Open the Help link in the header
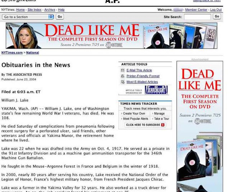The height and width of the screenshot is (192, 230). [x=61, y=10]
